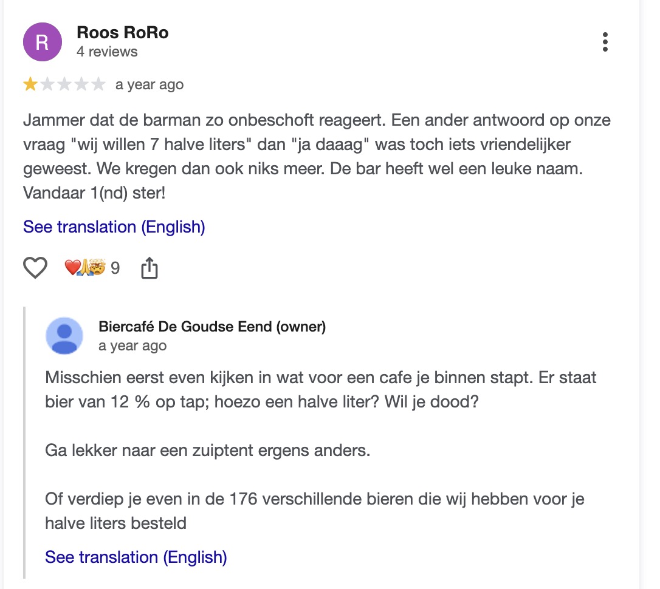This screenshot has height=589, width=660.
Task: Click the "4 reviews" count under the reviewer
Action: click(107, 52)
